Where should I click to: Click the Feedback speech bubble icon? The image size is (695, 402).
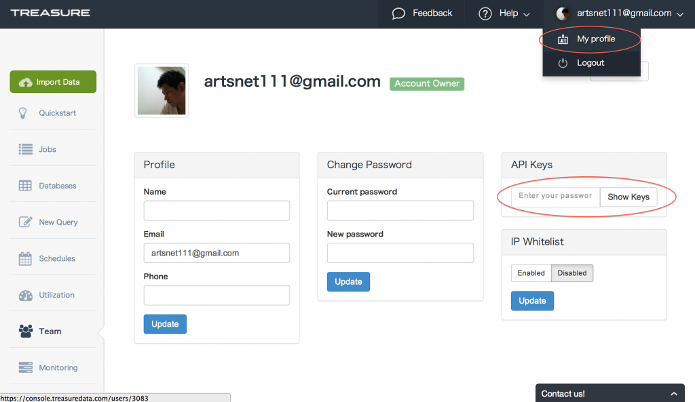399,14
